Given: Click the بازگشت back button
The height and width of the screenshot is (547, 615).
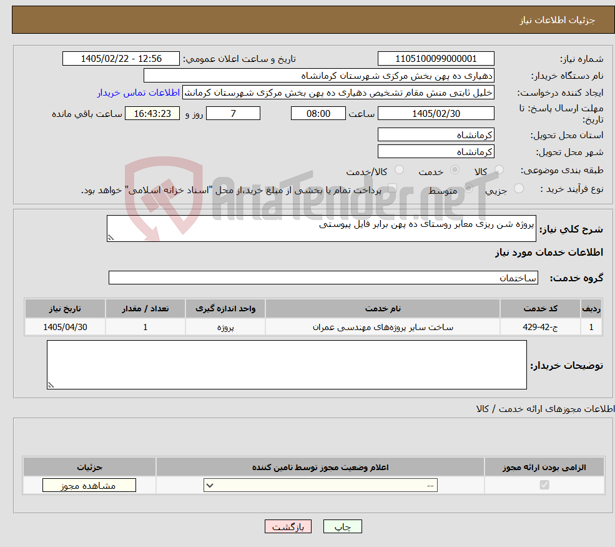Looking at the screenshot, I should pyautogui.click(x=288, y=526).
